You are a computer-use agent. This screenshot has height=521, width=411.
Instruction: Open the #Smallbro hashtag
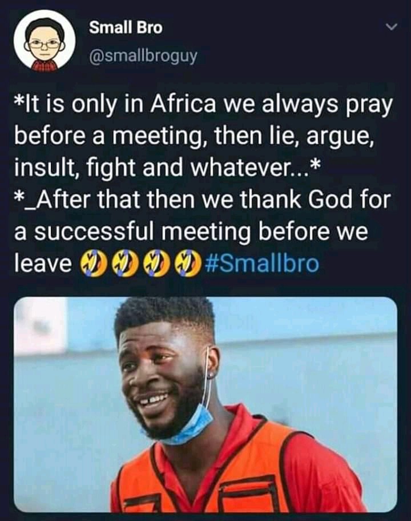262,263
